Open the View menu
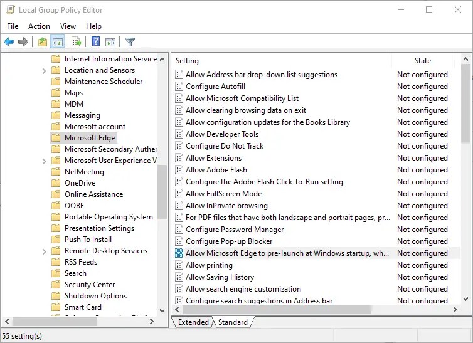The image size is (473, 343). tap(68, 26)
